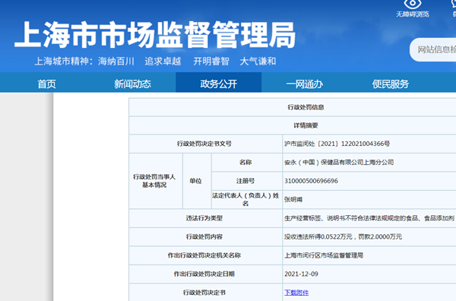This screenshot has width=456, height=301.
Task: Open the 首页 home tab
Action: pos(46,84)
